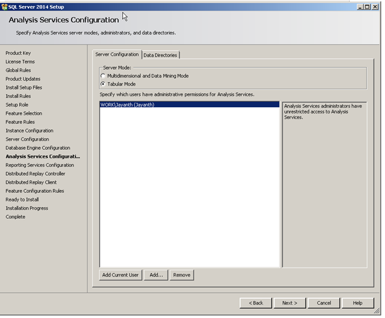The height and width of the screenshot is (318, 385).
Task: Click License Terms step in sidebar
Action: (x=20, y=62)
